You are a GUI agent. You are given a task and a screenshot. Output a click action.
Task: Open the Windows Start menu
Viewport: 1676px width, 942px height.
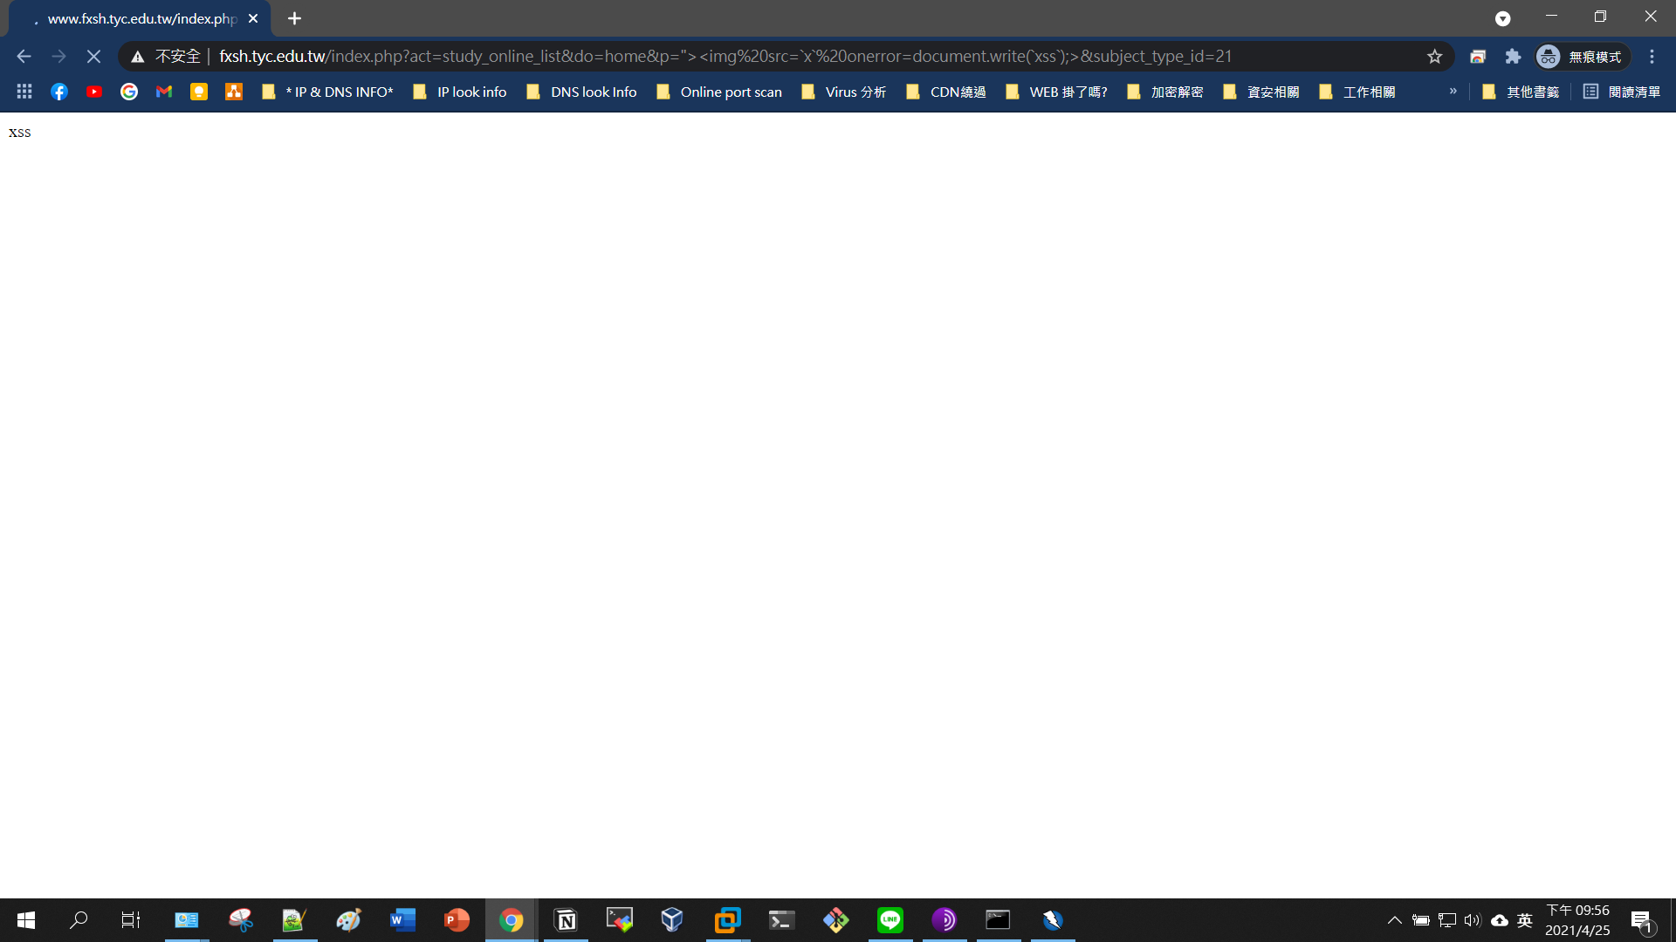click(26, 920)
